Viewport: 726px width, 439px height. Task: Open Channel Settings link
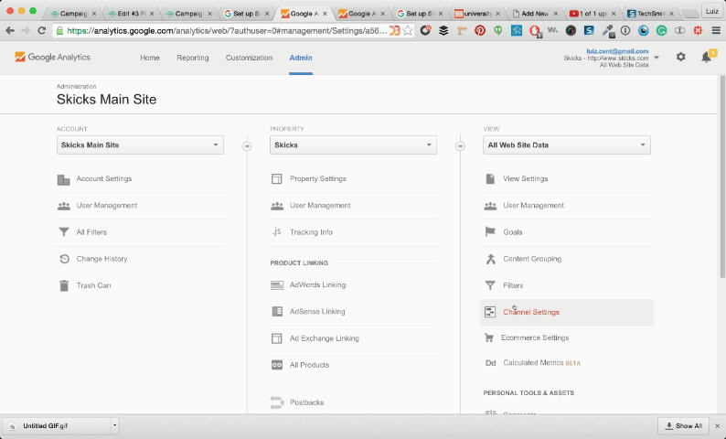(x=531, y=312)
